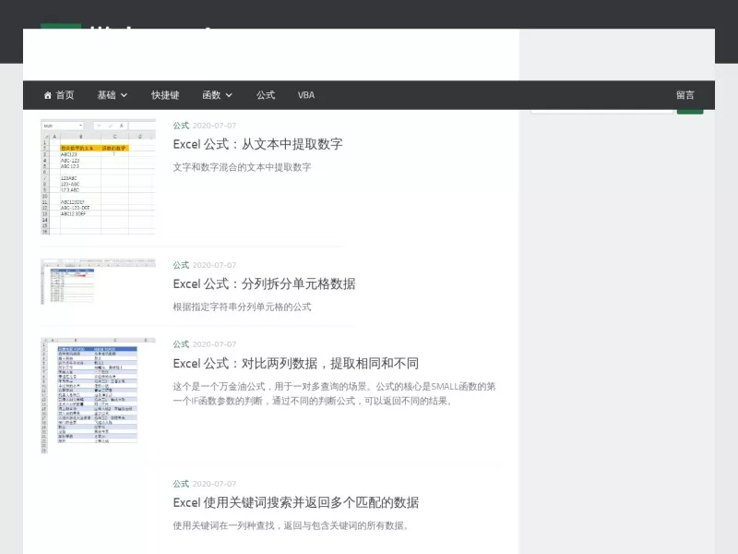Viewport: 738px width, 554px height.
Task: Open the 留言 page
Action: tap(684, 95)
